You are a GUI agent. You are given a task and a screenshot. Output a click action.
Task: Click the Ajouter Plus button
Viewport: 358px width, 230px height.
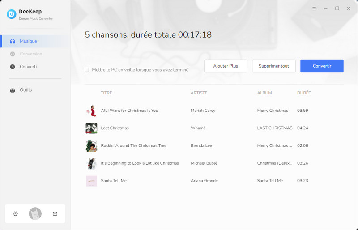click(226, 66)
